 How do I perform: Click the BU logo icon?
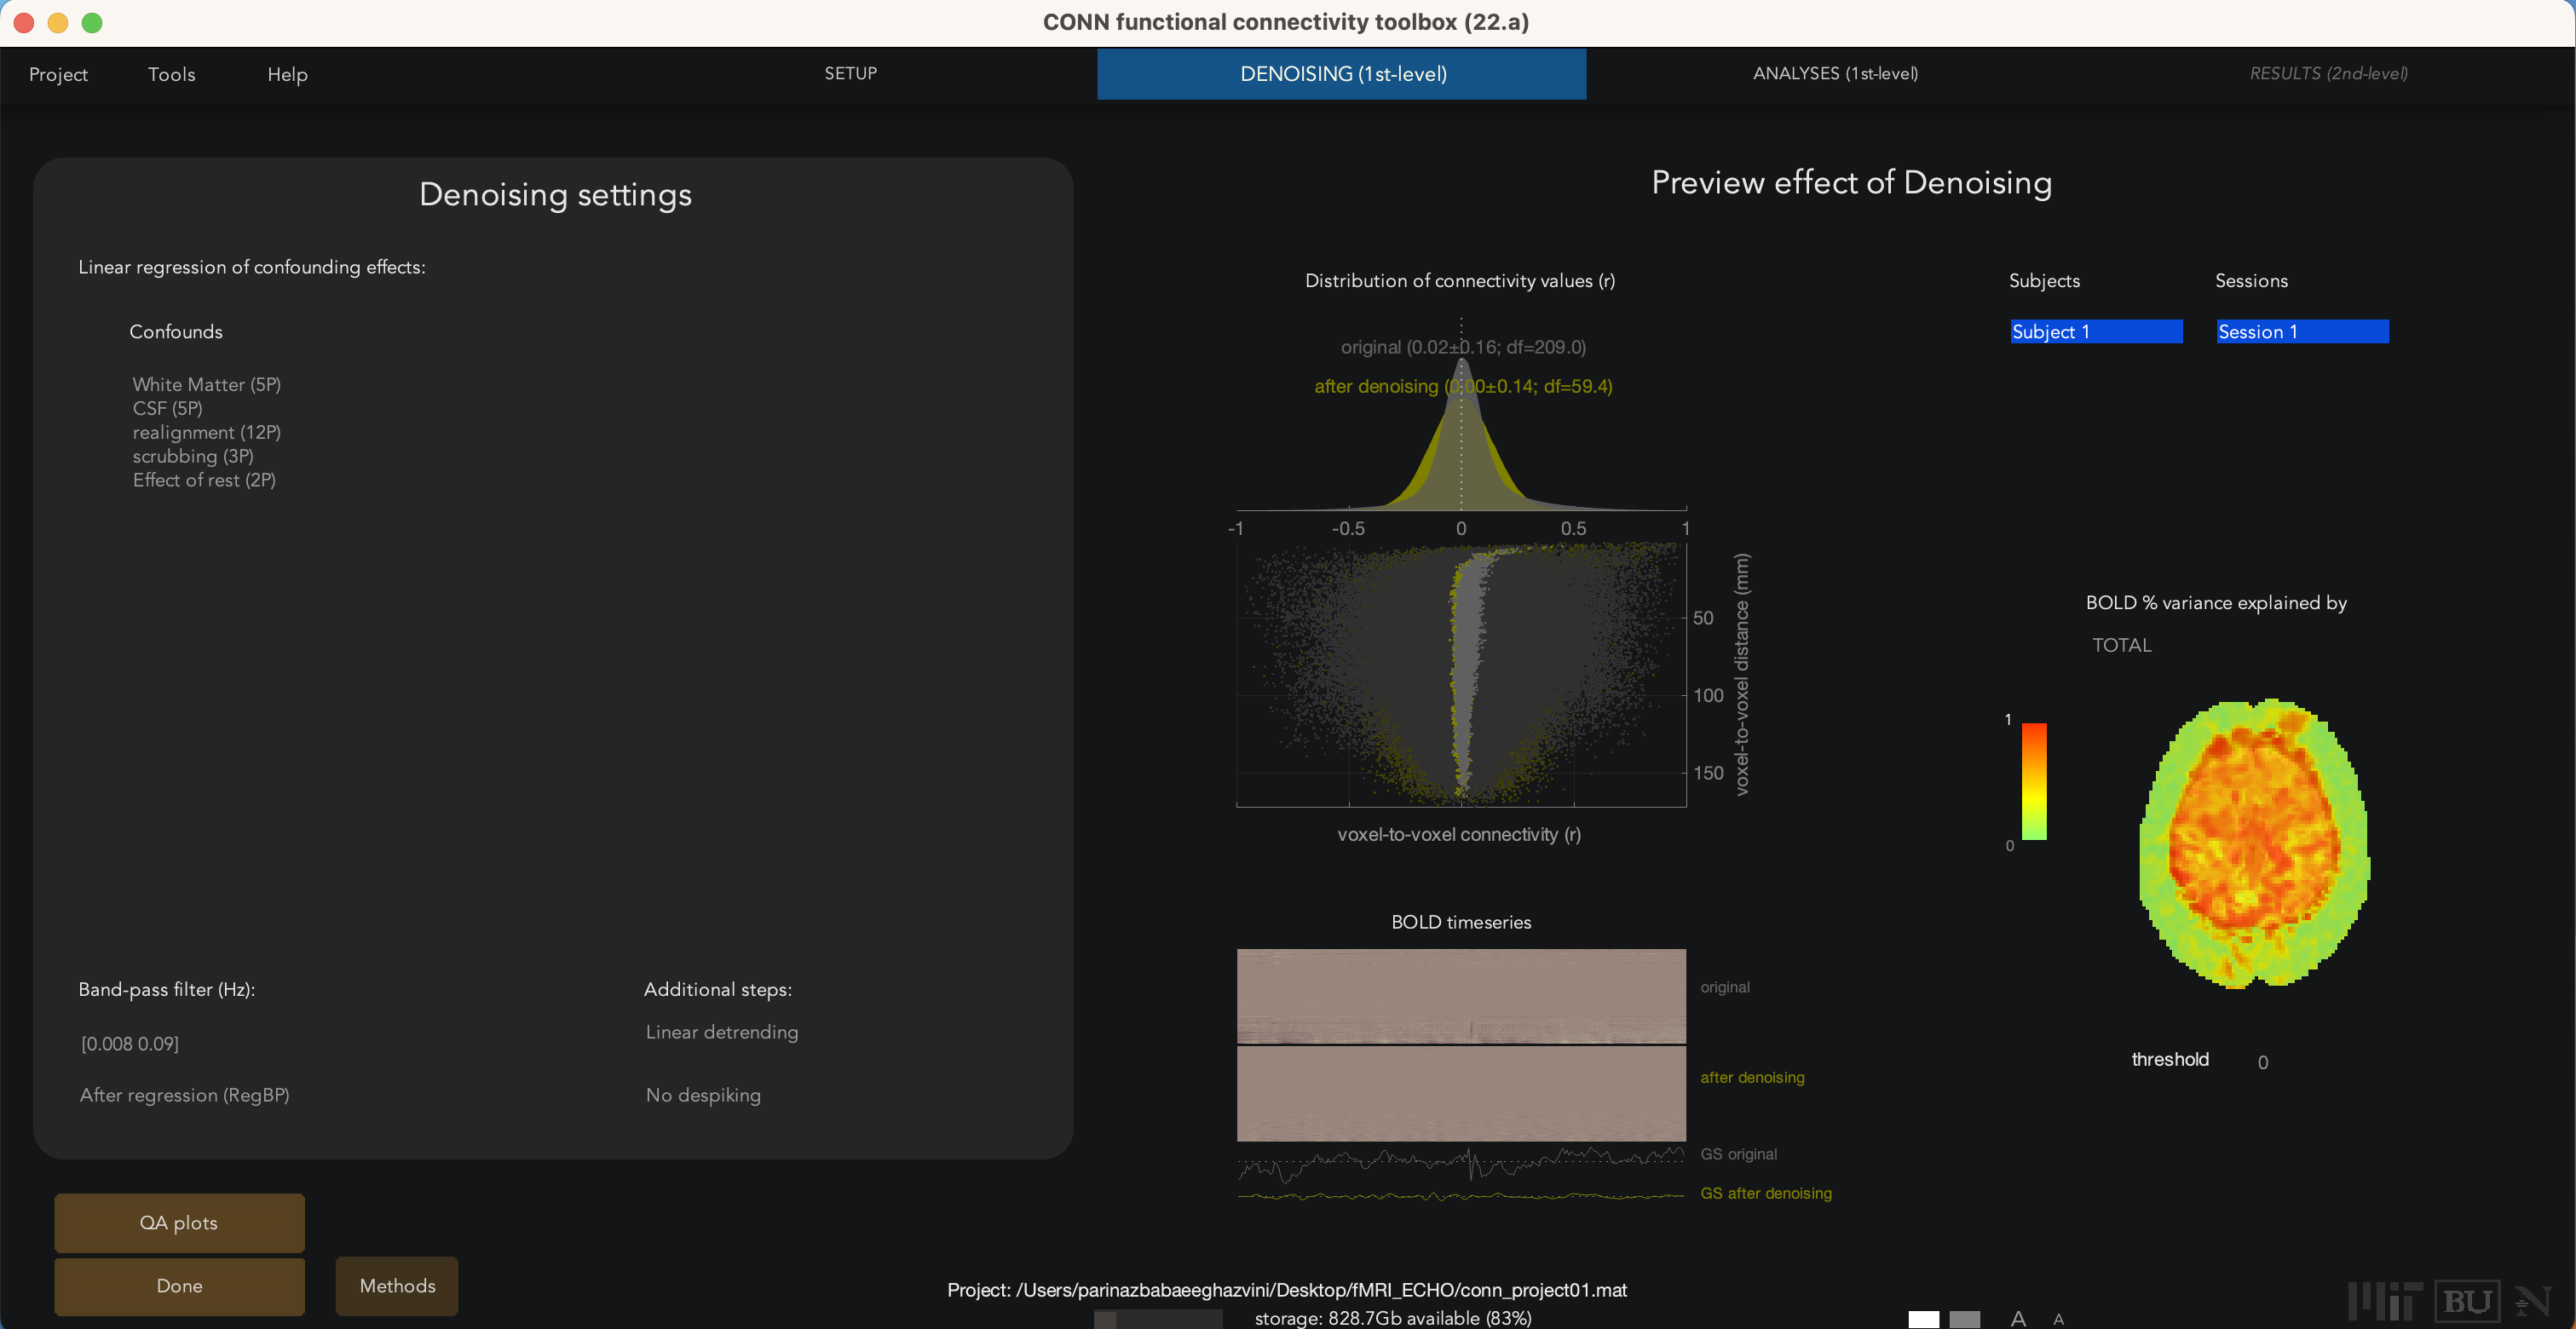point(2467,1301)
